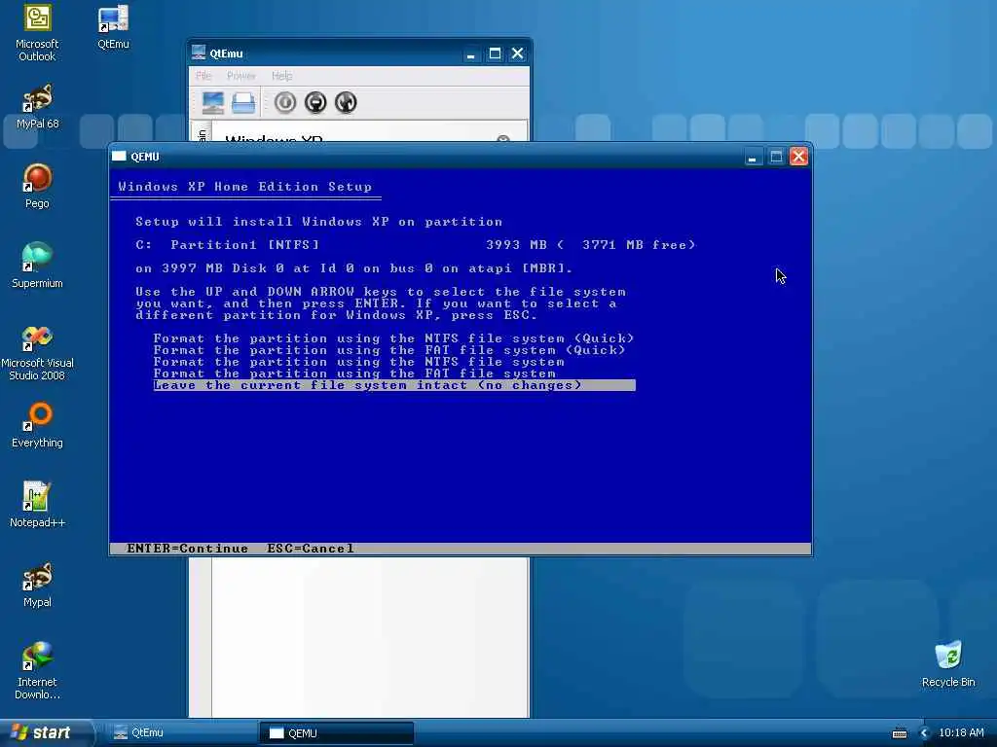The height and width of the screenshot is (747, 997).
Task: Open the Internet Download Manager desktop shortcut
Action: click(37, 671)
